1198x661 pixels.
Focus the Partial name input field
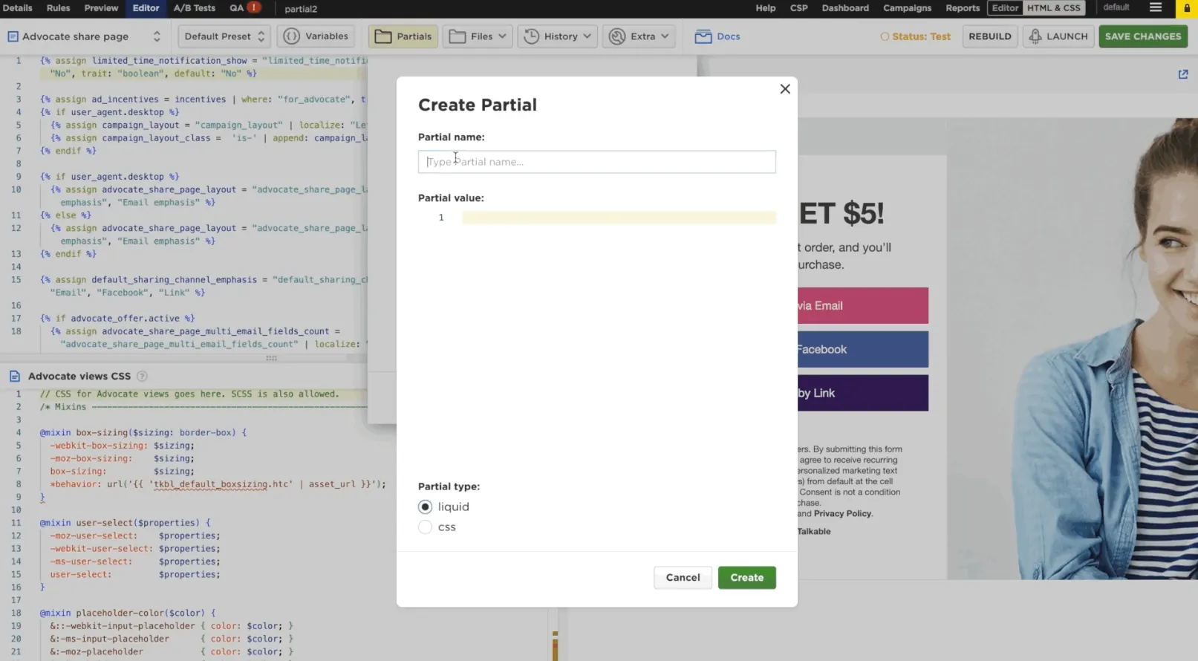(596, 162)
